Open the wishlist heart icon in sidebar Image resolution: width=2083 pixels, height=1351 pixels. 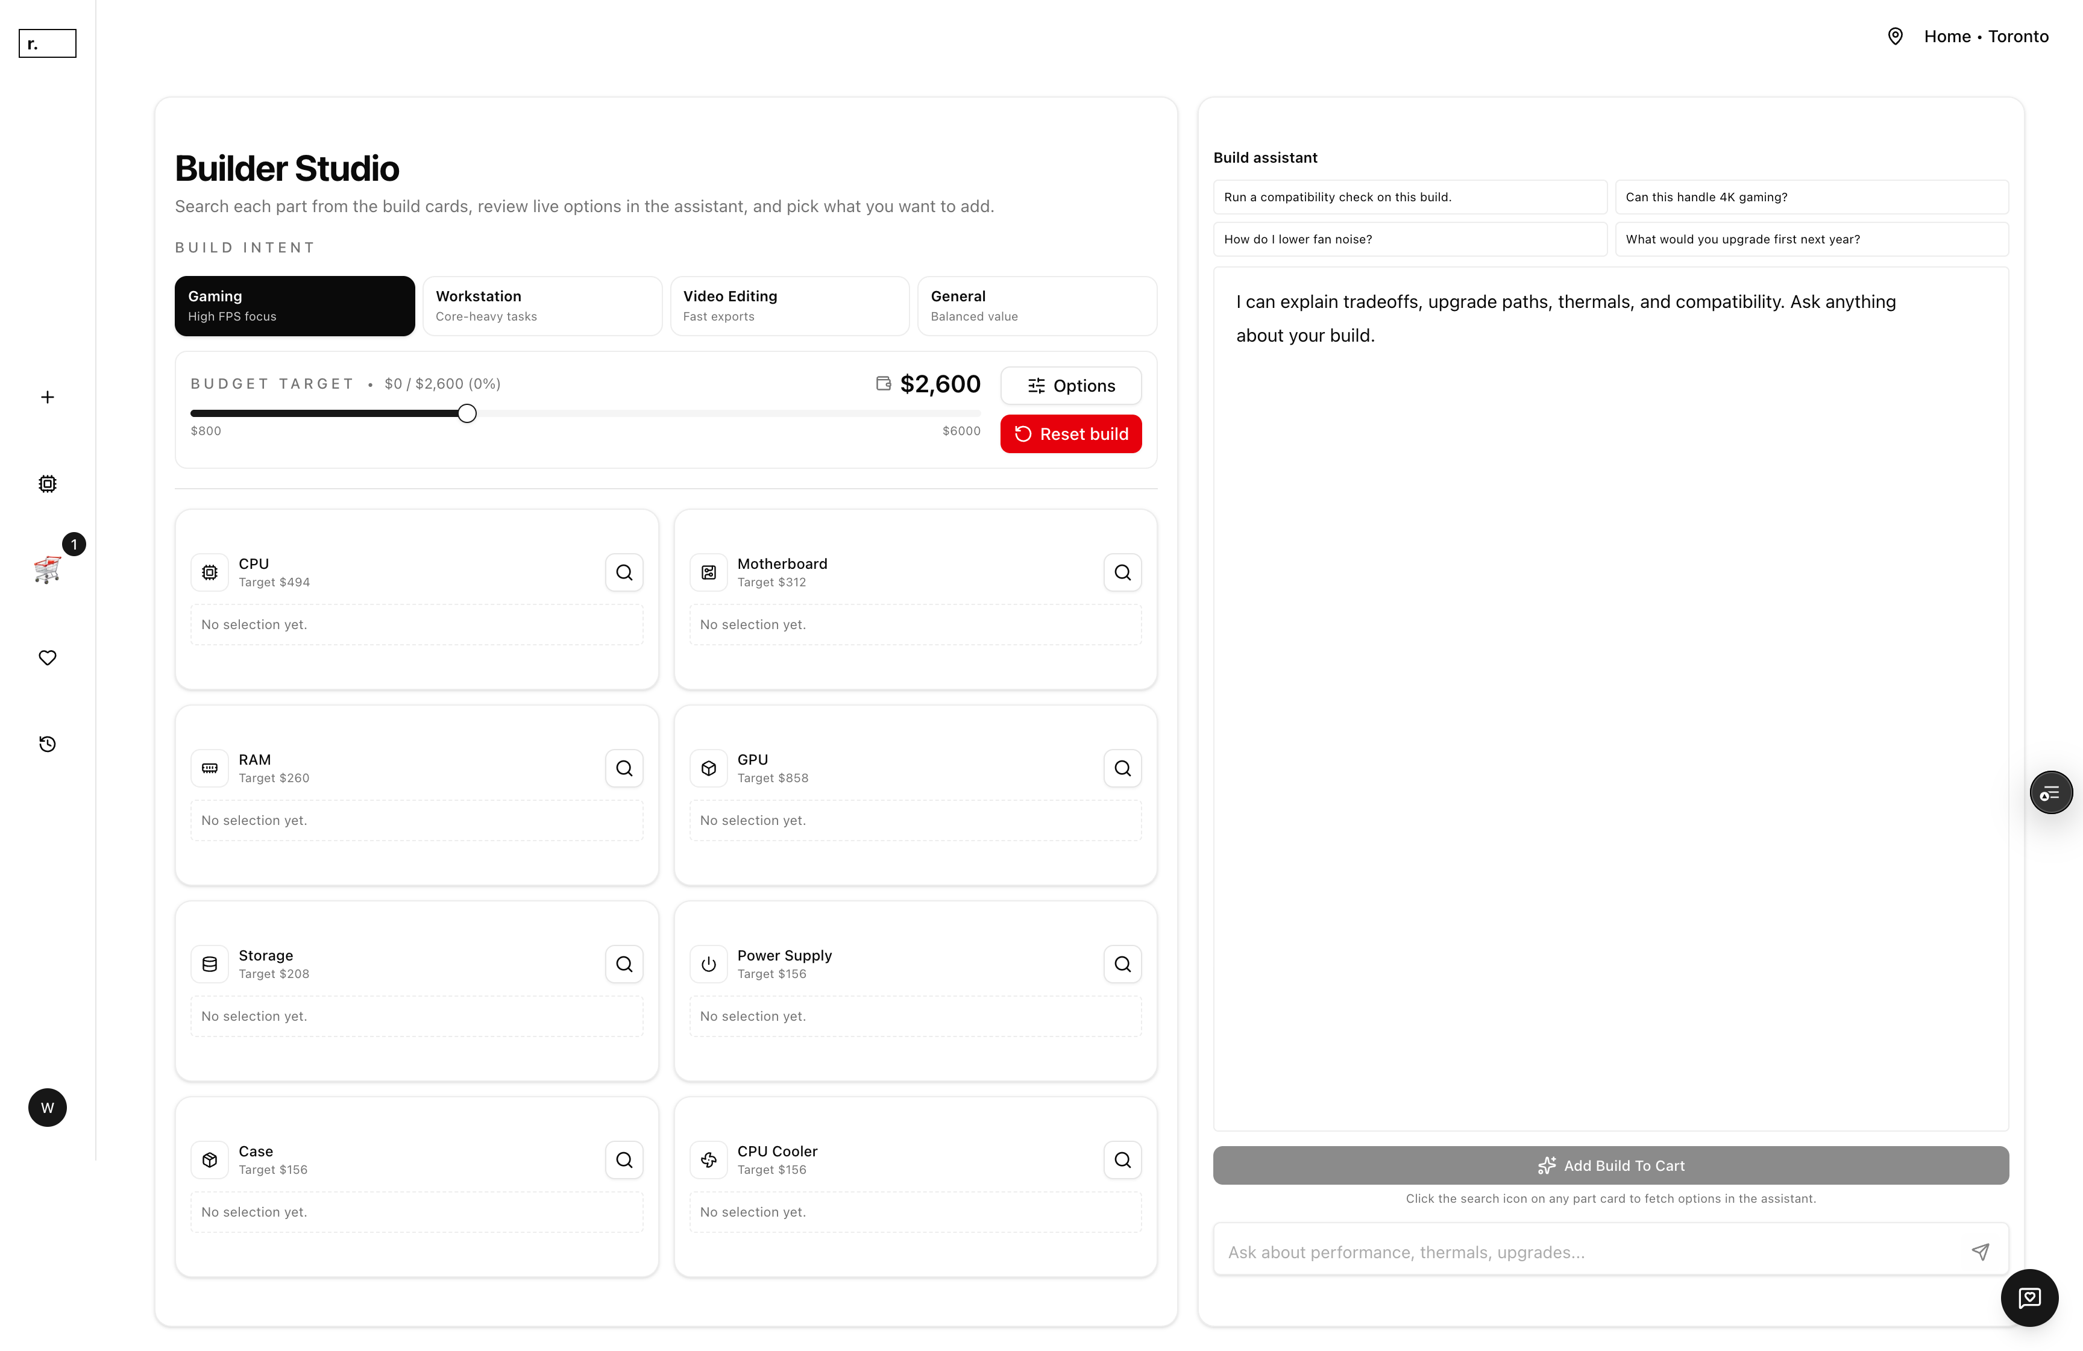tap(47, 658)
